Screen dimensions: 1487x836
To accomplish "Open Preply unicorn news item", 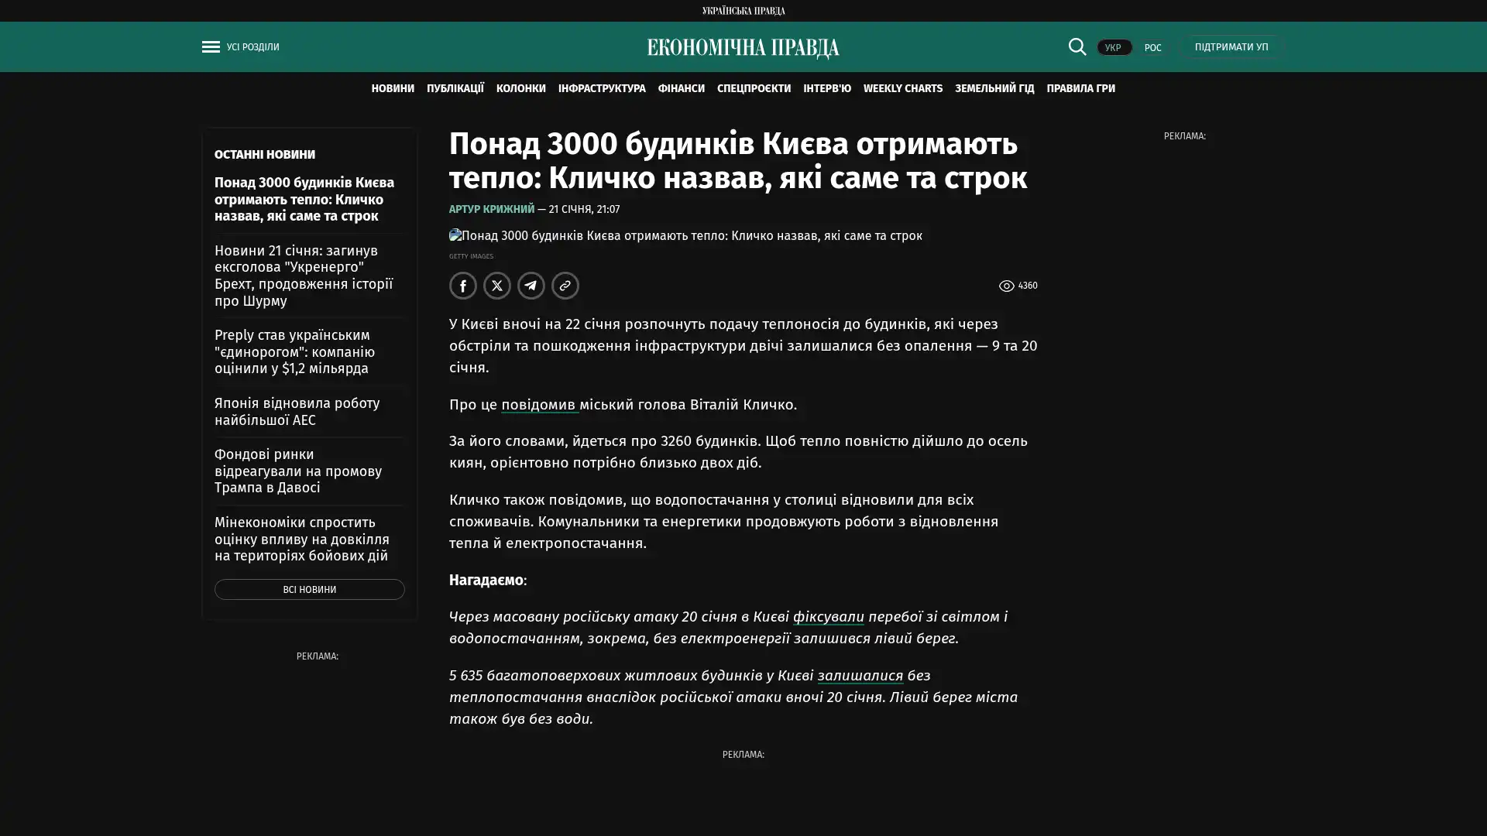I will 294,352.
